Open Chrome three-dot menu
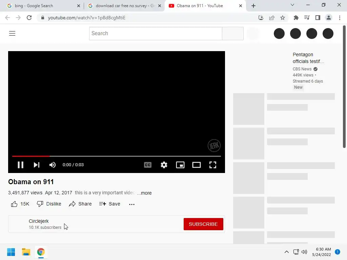This screenshot has height=260, width=347. pyautogui.click(x=340, y=18)
